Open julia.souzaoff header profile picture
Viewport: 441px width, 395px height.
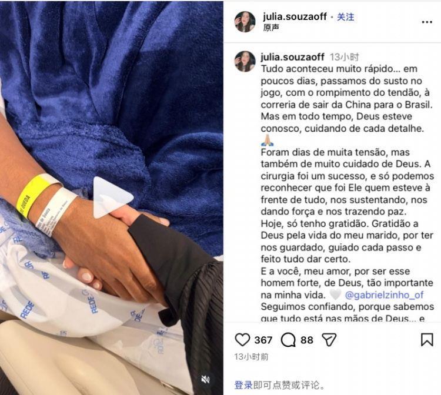click(x=245, y=22)
